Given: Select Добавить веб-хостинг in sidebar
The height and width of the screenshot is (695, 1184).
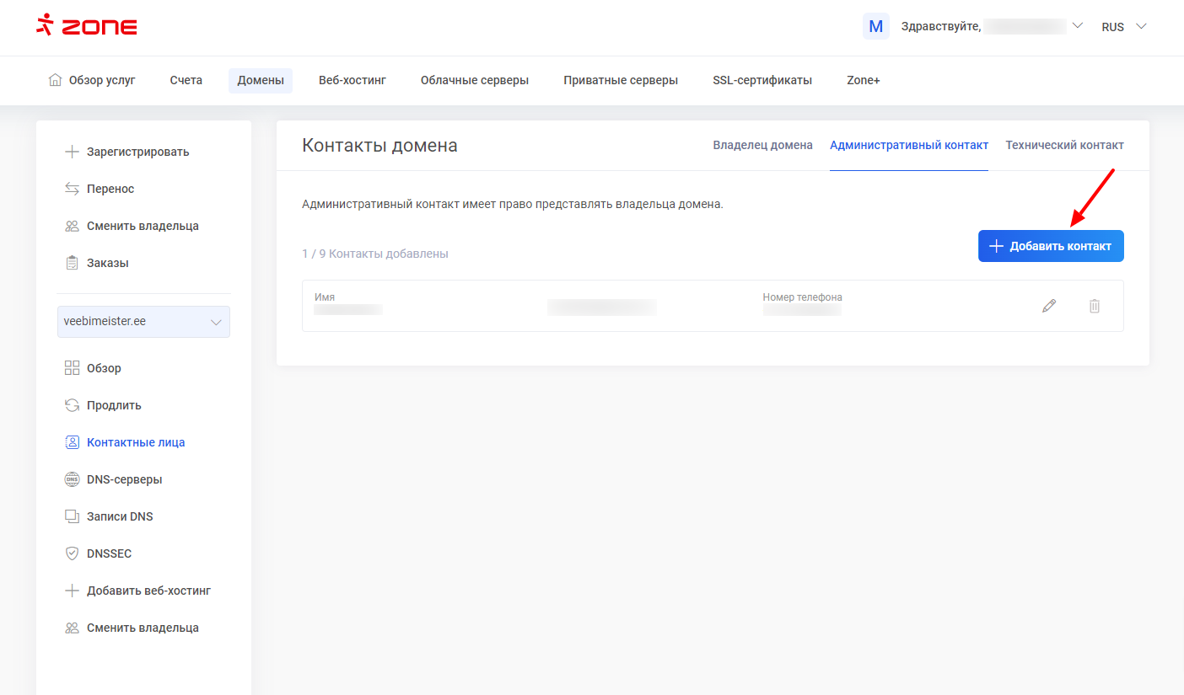Looking at the screenshot, I should tap(148, 591).
